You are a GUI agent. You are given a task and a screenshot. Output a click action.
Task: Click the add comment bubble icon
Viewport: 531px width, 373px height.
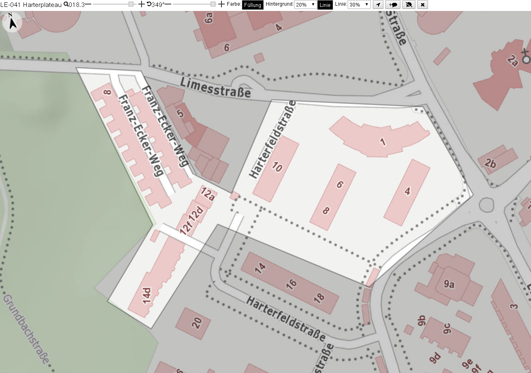point(393,4)
